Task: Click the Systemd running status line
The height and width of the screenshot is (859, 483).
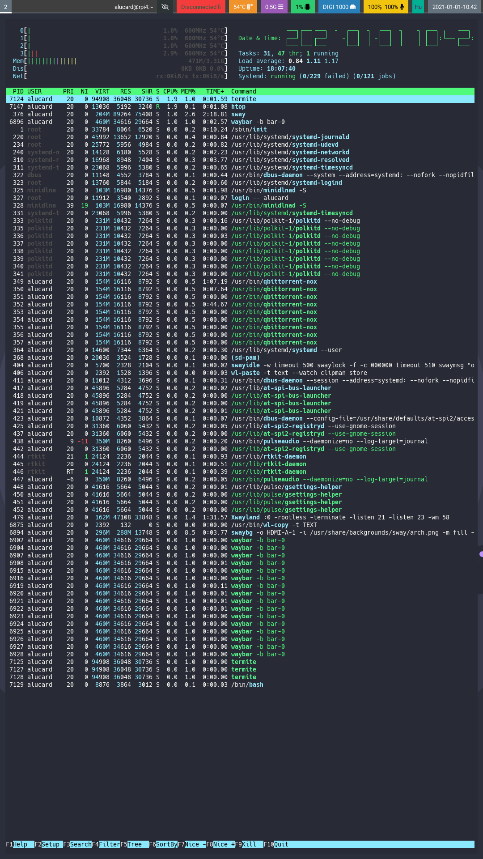Action: click(x=317, y=76)
